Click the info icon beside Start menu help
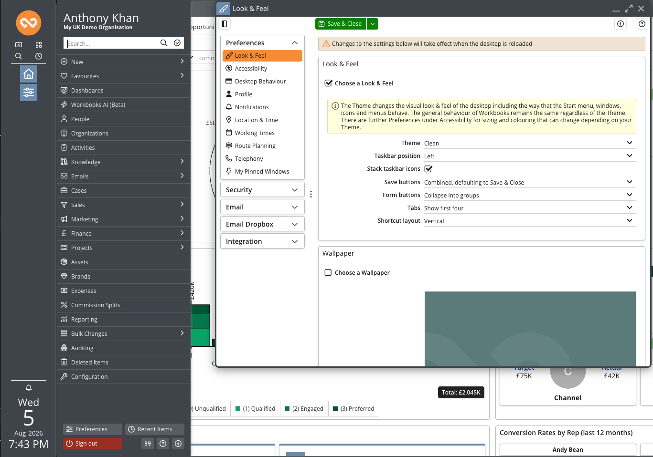 [x=178, y=444]
